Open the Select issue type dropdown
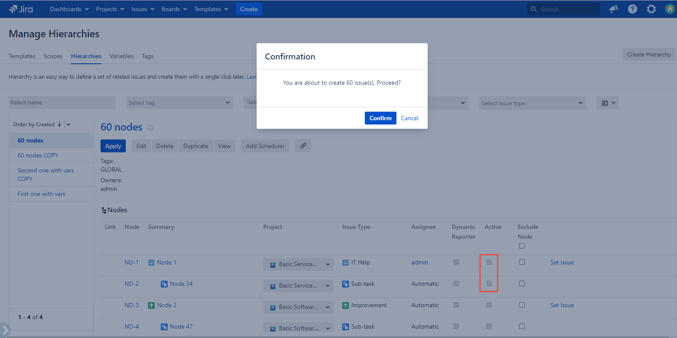The width and height of the screenshot is (677, 338). pyautogui.click(x=532, y=103)
